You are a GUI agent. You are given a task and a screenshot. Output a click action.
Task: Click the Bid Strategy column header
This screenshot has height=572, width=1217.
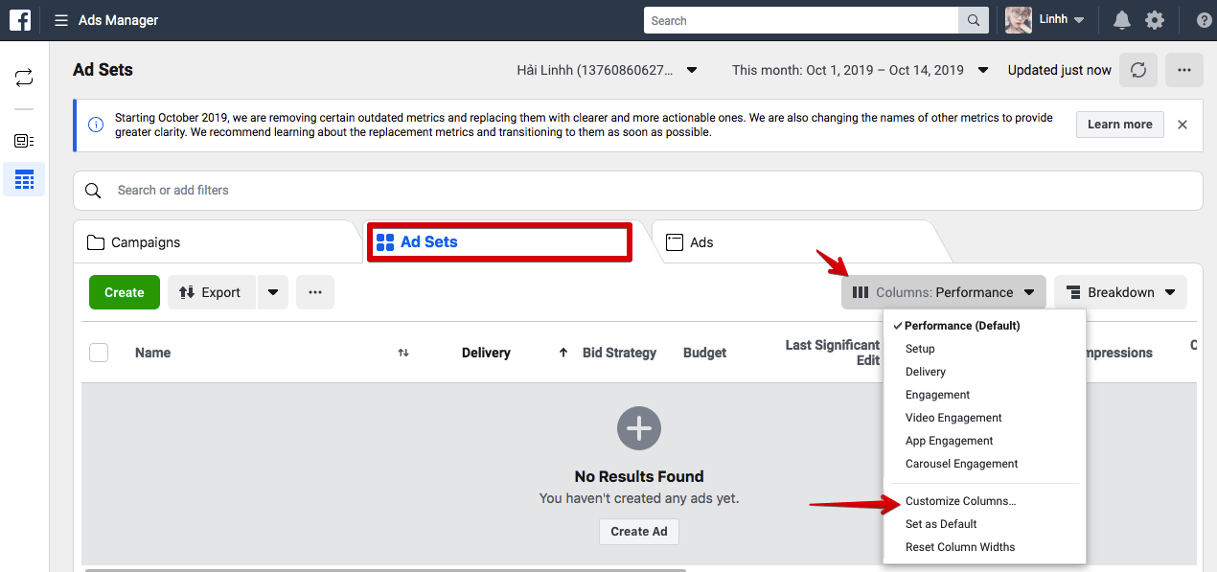(x=619, y=353)
